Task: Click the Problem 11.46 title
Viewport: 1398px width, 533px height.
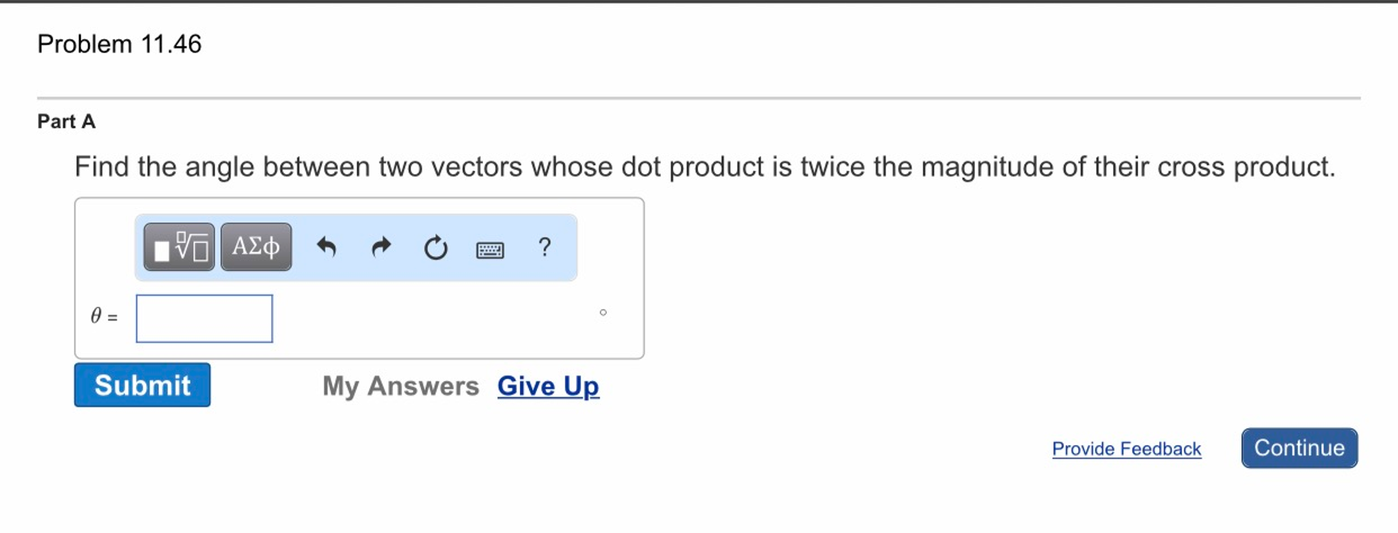Action: (x=119, y=44)
